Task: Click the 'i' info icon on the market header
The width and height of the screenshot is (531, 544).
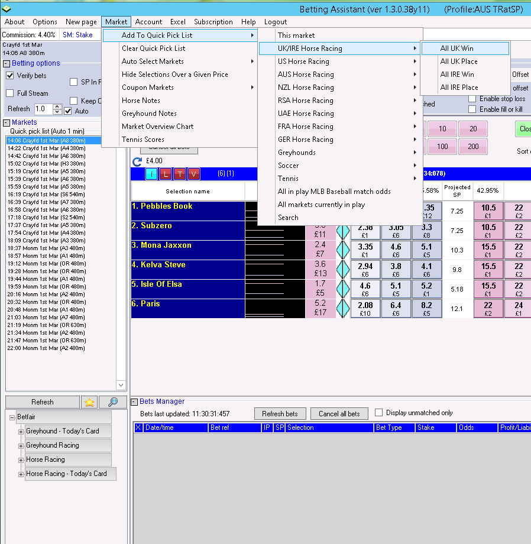Action: (x=151, y=174)
